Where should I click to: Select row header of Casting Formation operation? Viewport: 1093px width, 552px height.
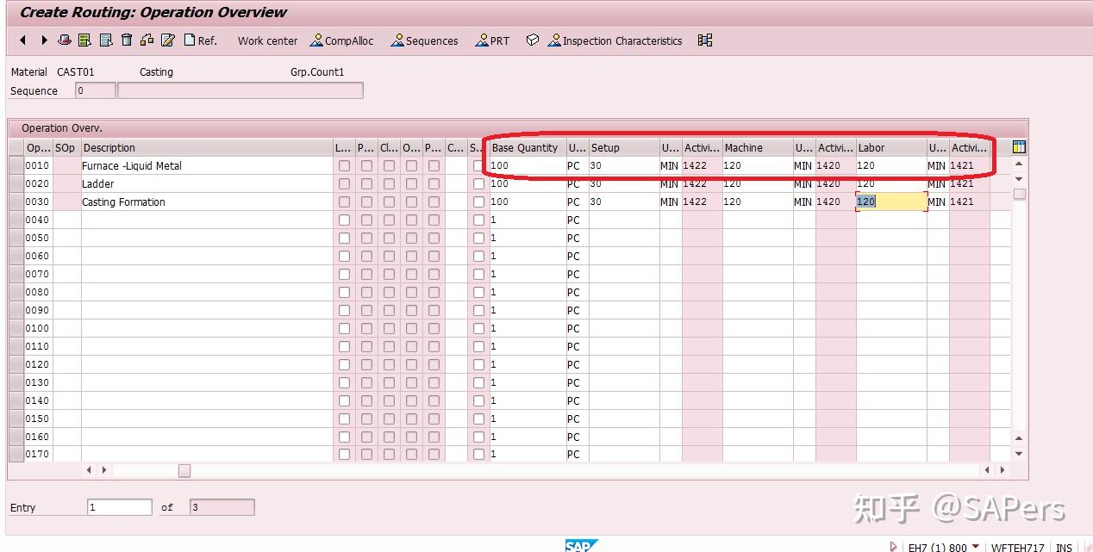click(16, 202)
